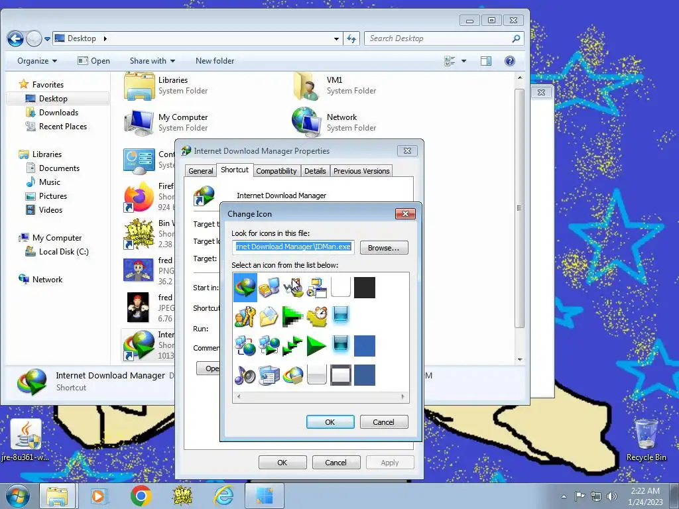The width and height of the screenshot is (679, 509).
Task: Pick the telephone and monitor icon
Action: pyautogui.click(x=269, y=288)
